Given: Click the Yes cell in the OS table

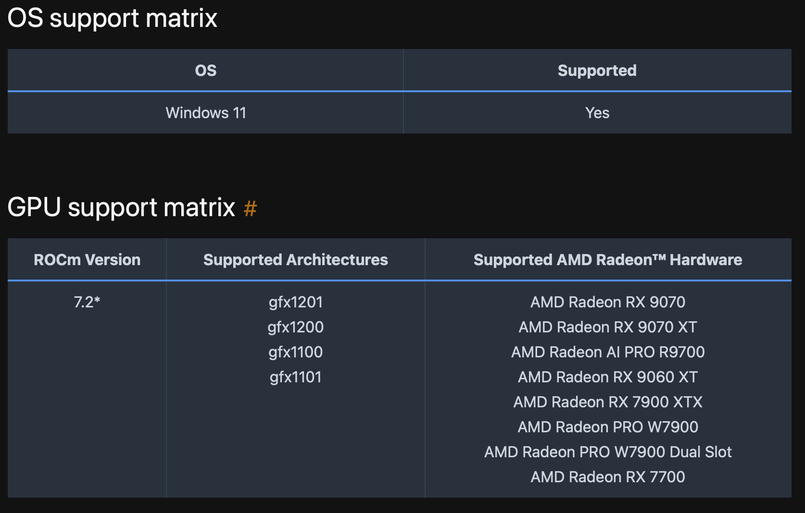Looking at the screenshot, I should (597, 113).
